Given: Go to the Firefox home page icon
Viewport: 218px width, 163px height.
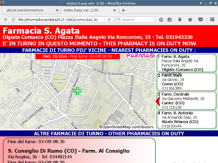Looking at the screenshot, I should click(x=190, y=20).
